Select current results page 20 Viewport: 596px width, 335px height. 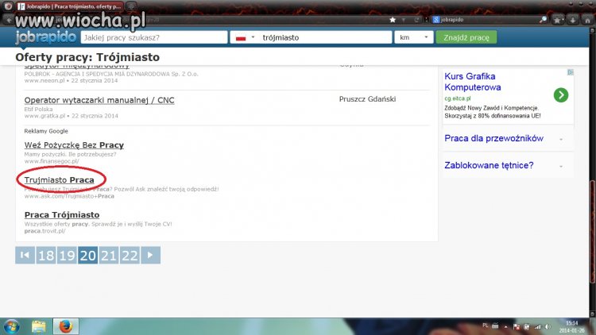pos(87,256)
